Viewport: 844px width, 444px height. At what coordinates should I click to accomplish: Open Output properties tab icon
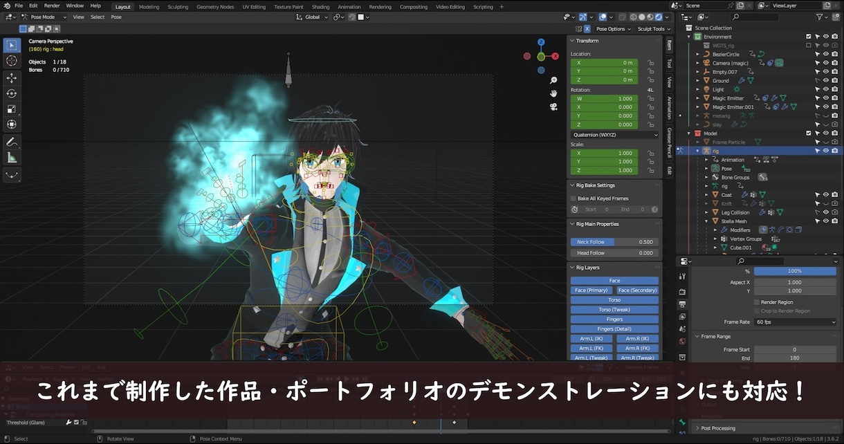[682, 304]
